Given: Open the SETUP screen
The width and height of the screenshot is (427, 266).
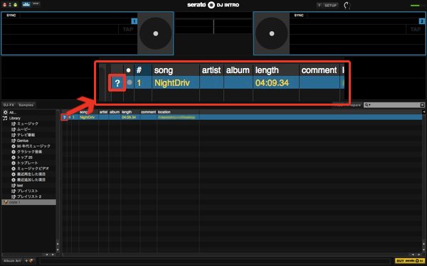Looking at the screenshot, I should pyautogui.click(x=331, y=5).
